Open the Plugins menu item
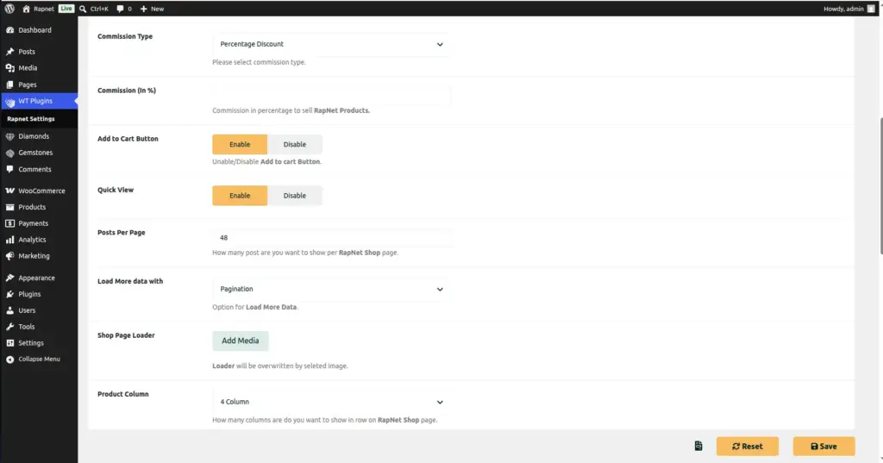This screenshot has width=883, height=463. click(29, 294)
